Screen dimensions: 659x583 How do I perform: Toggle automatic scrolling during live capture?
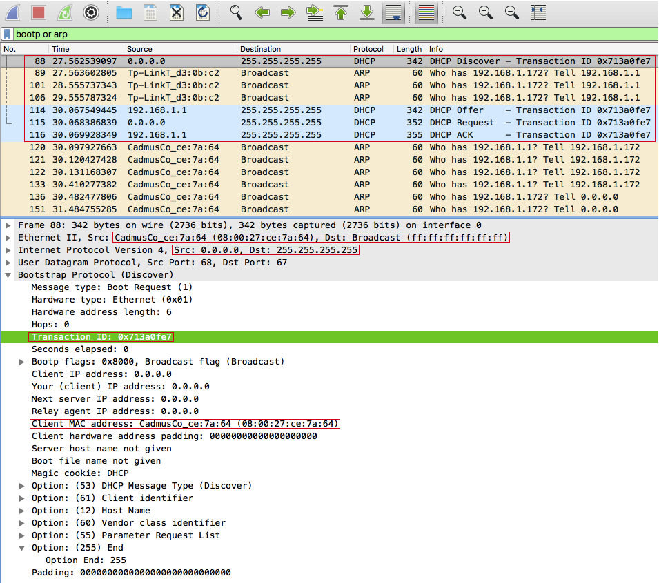pos(393,12)
